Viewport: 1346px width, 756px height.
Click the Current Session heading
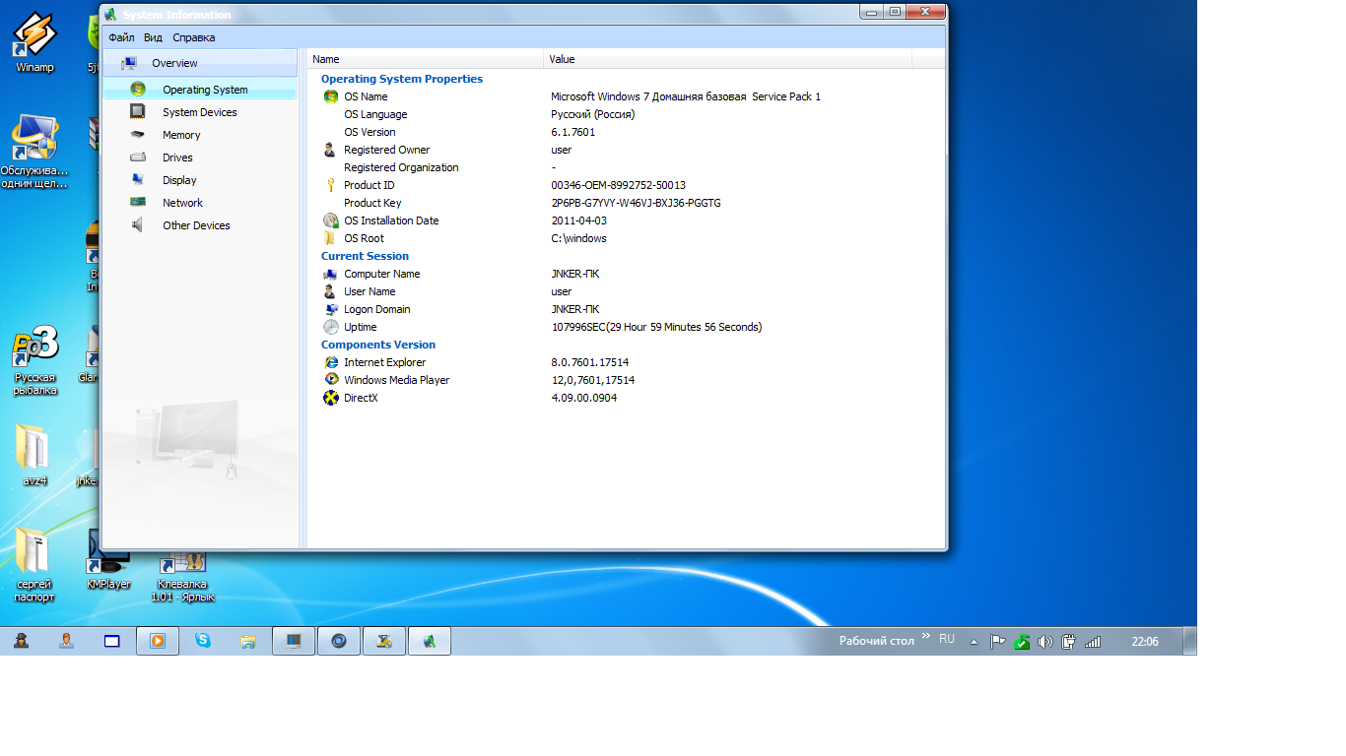(365, 256)
